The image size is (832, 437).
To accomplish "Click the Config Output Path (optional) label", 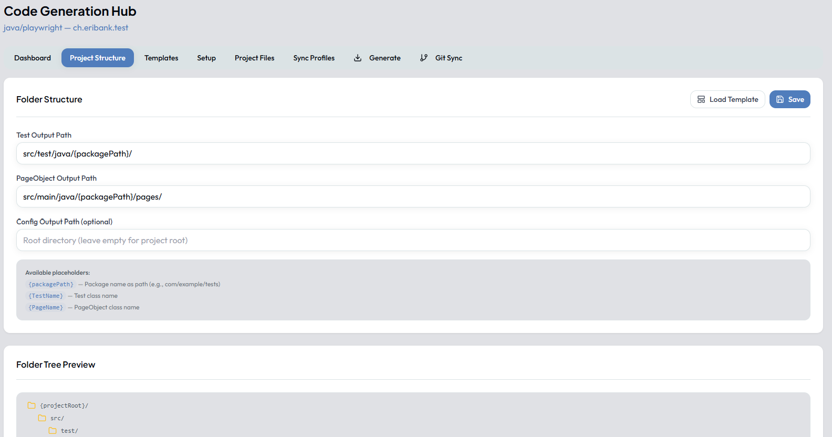I will click(64, 222).
